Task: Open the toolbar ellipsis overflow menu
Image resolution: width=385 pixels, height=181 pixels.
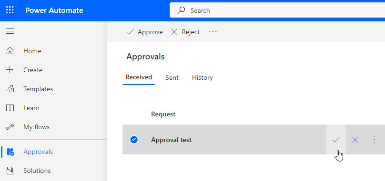Action: click(213, 32)
